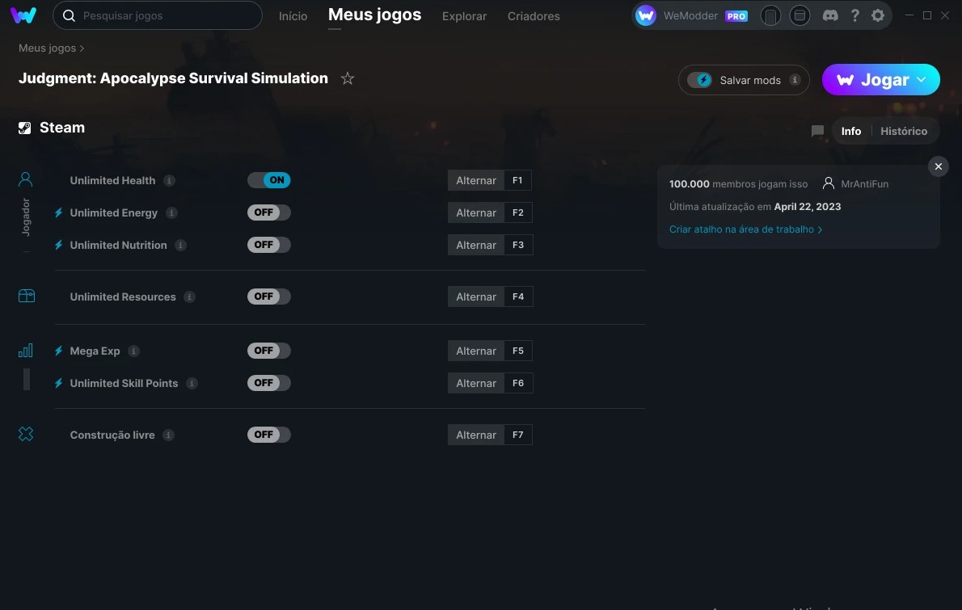Enable Unlimited Energy toggle

268,212
